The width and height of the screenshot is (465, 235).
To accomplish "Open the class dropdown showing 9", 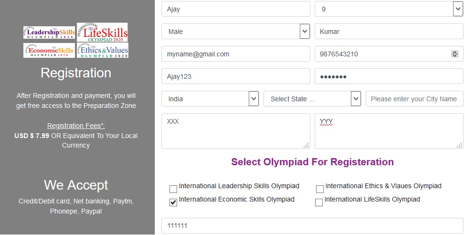I will tap(389, 9).
